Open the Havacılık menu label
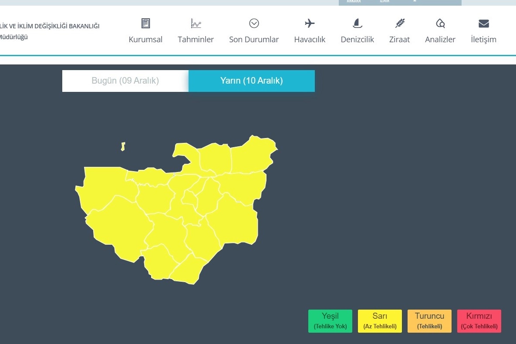516x344 pixels. (310, 40)
